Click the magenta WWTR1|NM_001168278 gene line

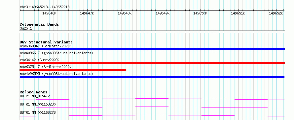pyautogui.click(x=152, y=115)
